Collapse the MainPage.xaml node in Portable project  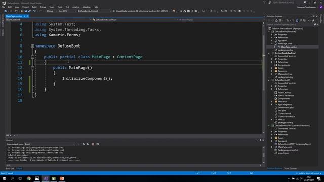tap(272, 44)
